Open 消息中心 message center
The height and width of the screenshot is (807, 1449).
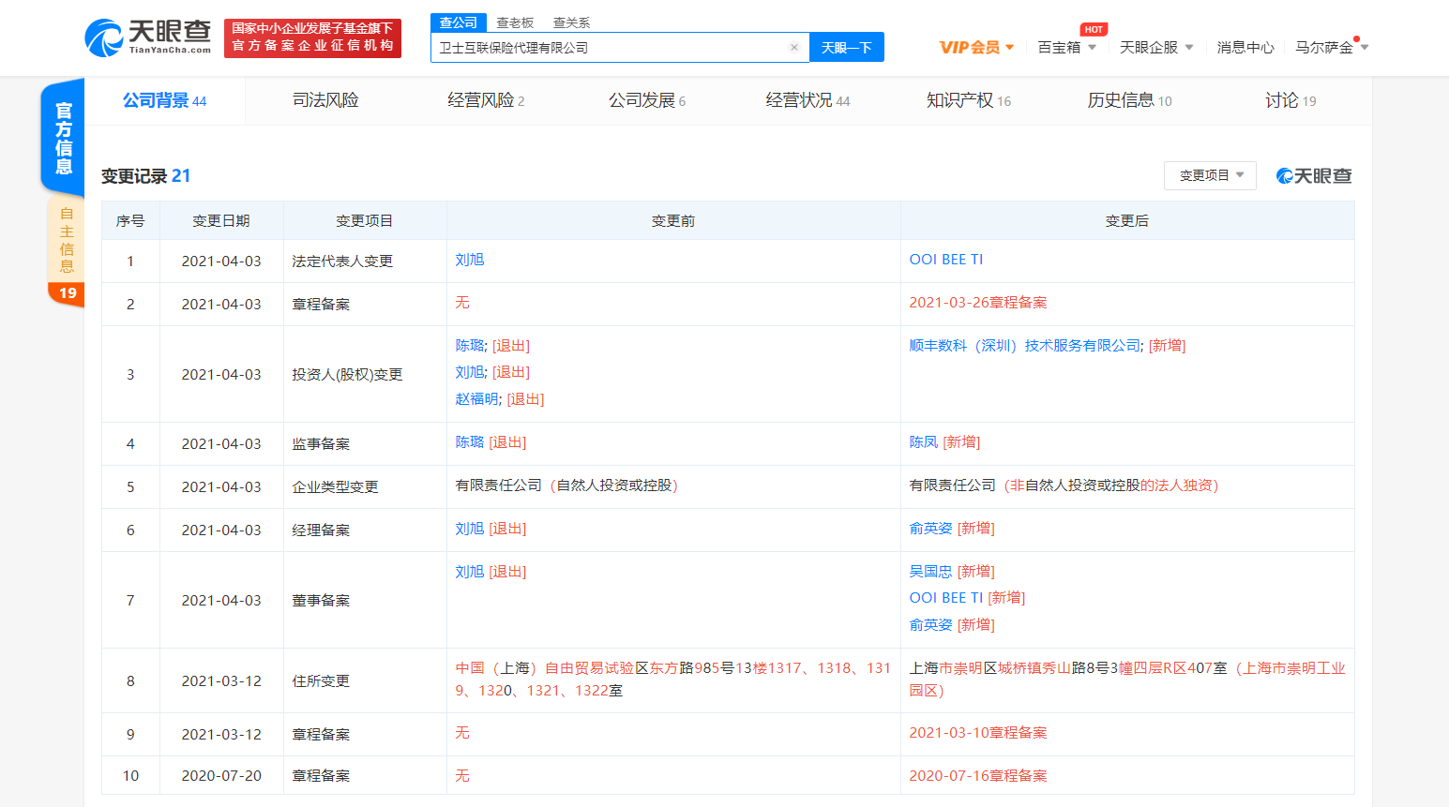click(1245, 46)
